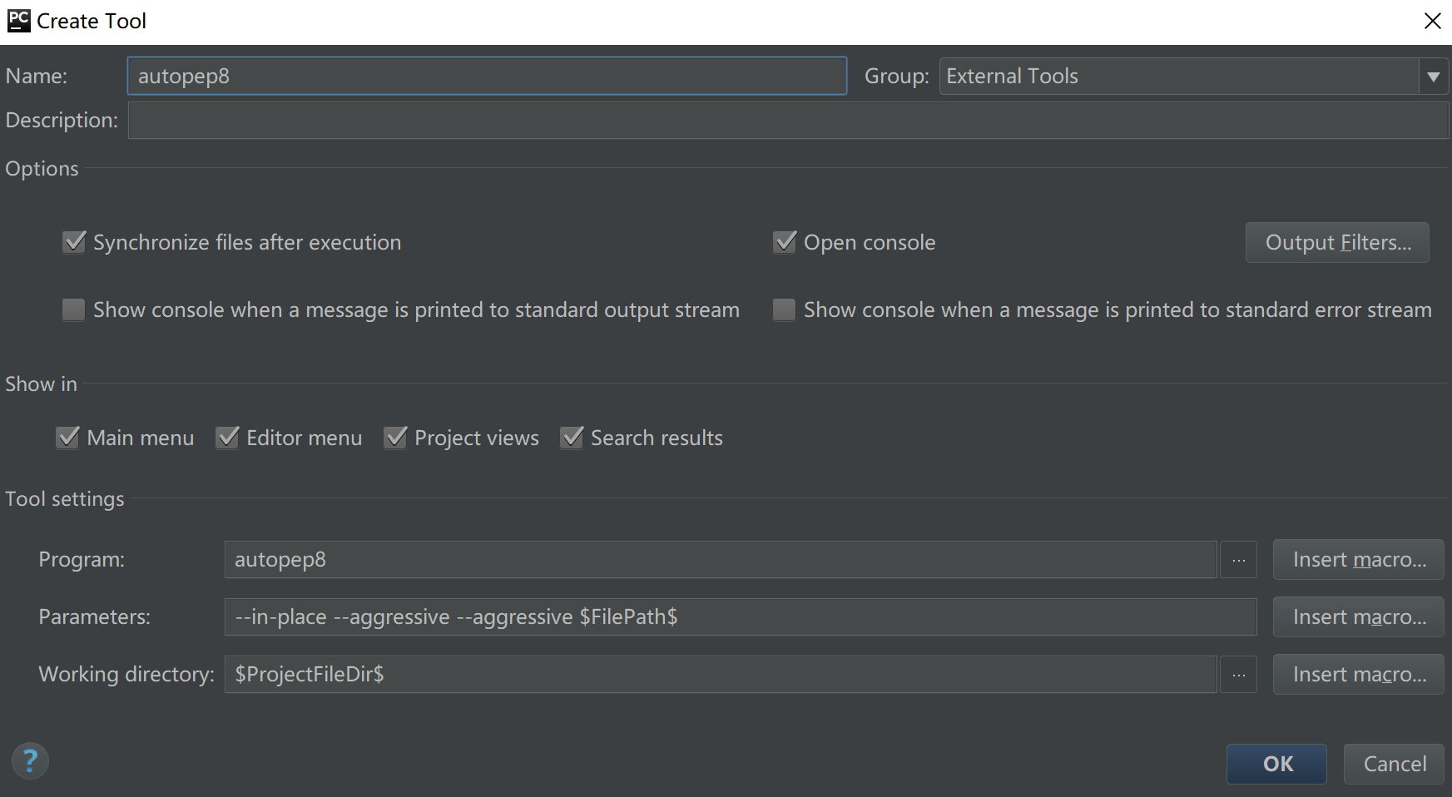Click Insert macro for the Parameters field

coord(1358,617)
